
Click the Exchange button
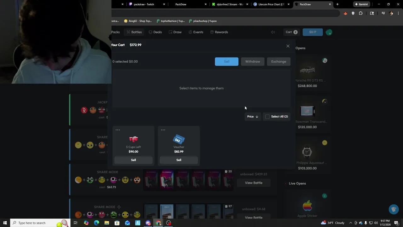(279, 61)
